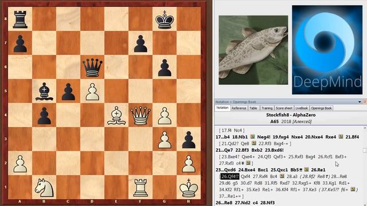Screen dimensions: 367x206
Task: Open the Training tab
Action: [267, 108]
